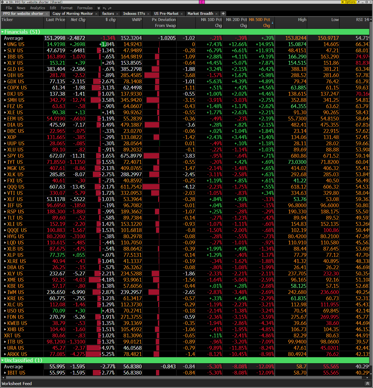
Task: Open the double-chevron toolbar overflow menu
Action: tap(99, 8)
